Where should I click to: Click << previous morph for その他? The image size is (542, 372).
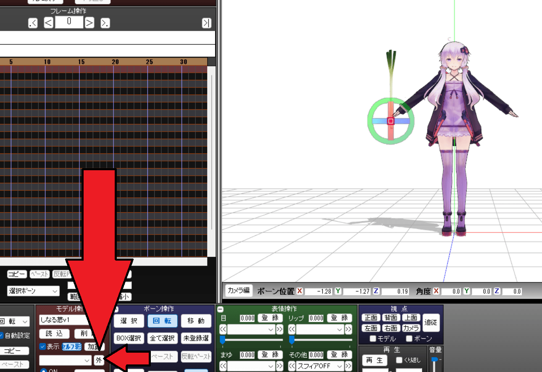(292, 366)
